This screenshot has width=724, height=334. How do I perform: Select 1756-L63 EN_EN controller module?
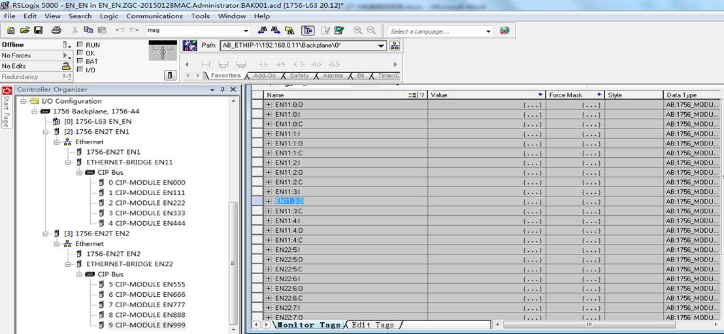point(97,121)
